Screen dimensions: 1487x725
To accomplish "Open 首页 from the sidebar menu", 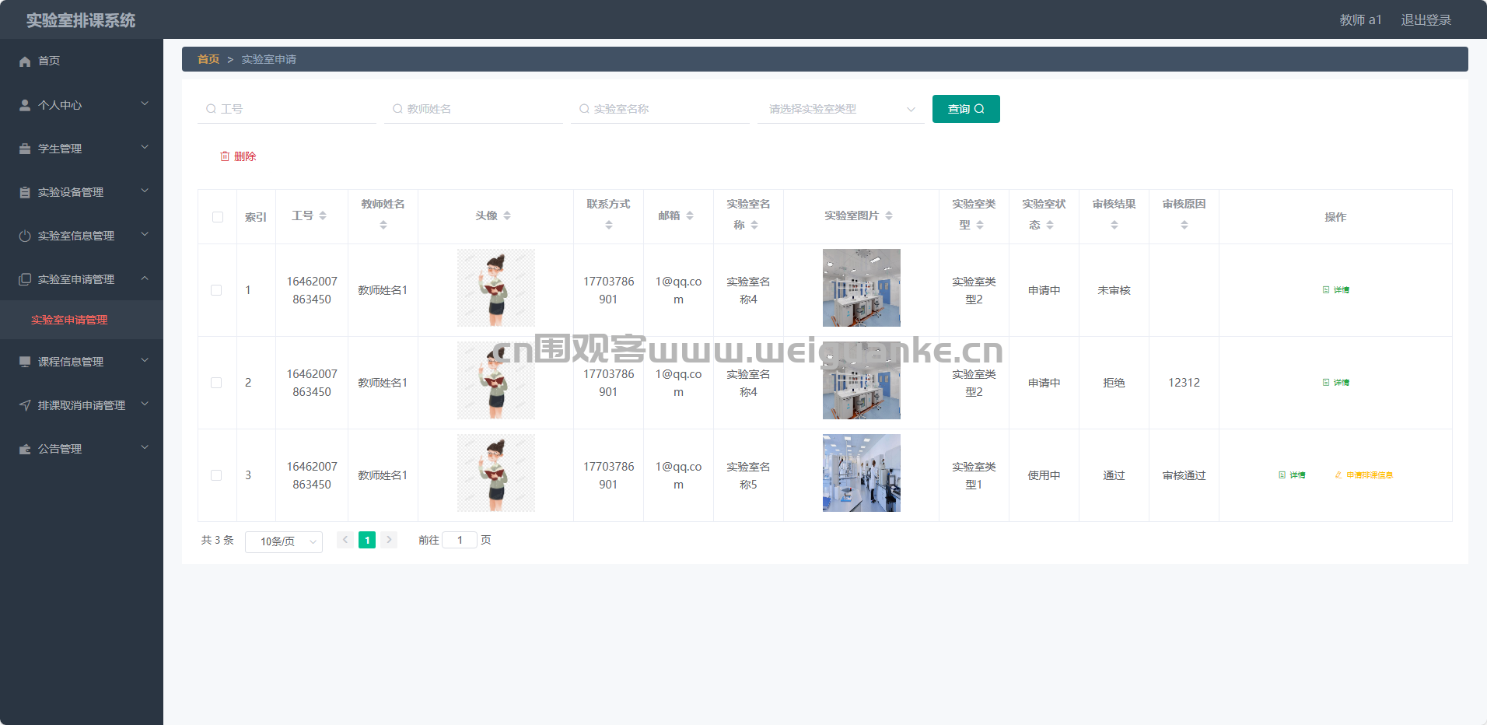I will click(82, 61).
